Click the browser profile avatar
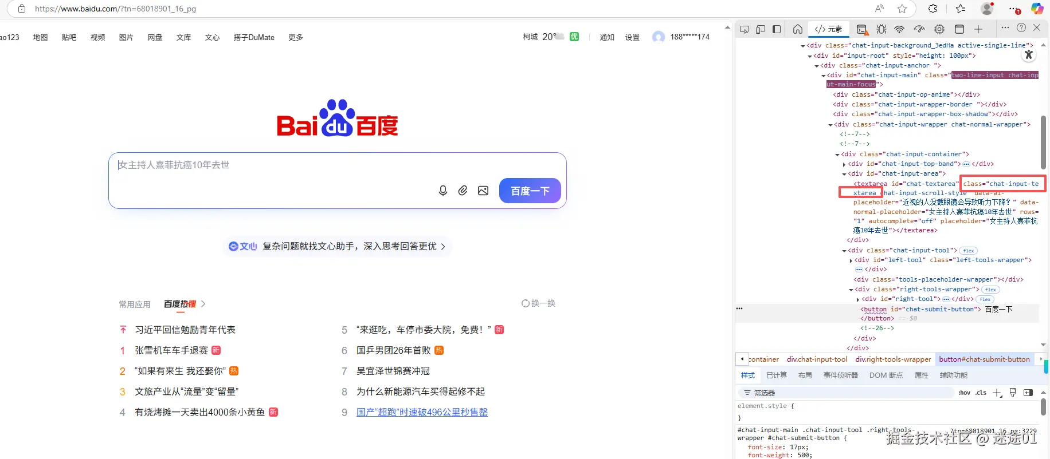Viewport: 1050px width, 459px height. click(x=987, y=9)
